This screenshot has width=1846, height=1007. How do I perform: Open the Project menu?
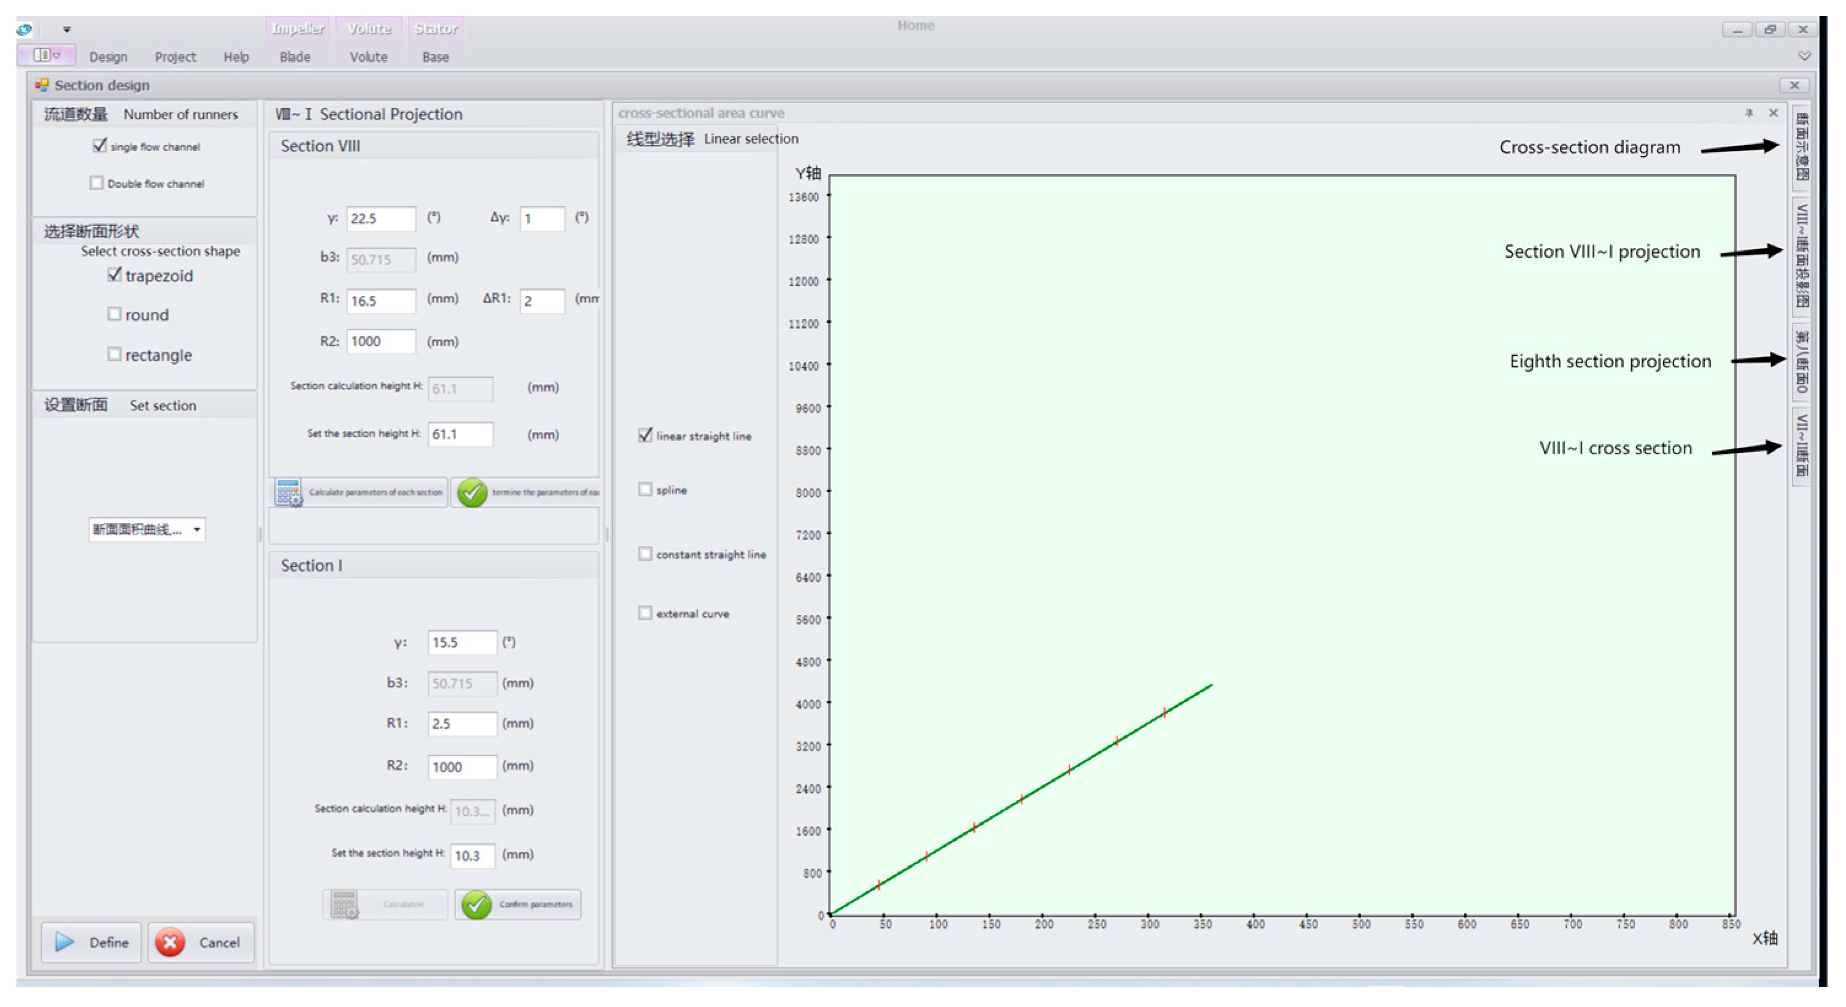[x=175, y=57]
